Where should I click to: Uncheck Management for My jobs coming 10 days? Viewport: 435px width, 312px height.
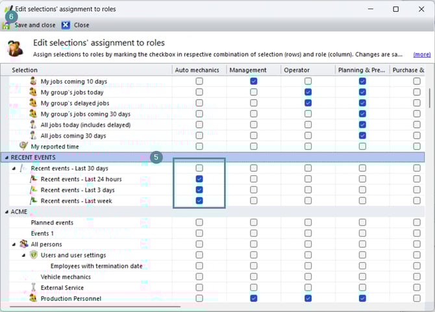coord(254,81)
